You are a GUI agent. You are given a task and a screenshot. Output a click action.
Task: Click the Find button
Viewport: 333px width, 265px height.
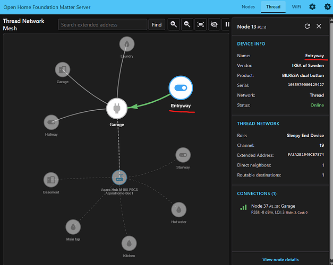click(x=157, y=24)
